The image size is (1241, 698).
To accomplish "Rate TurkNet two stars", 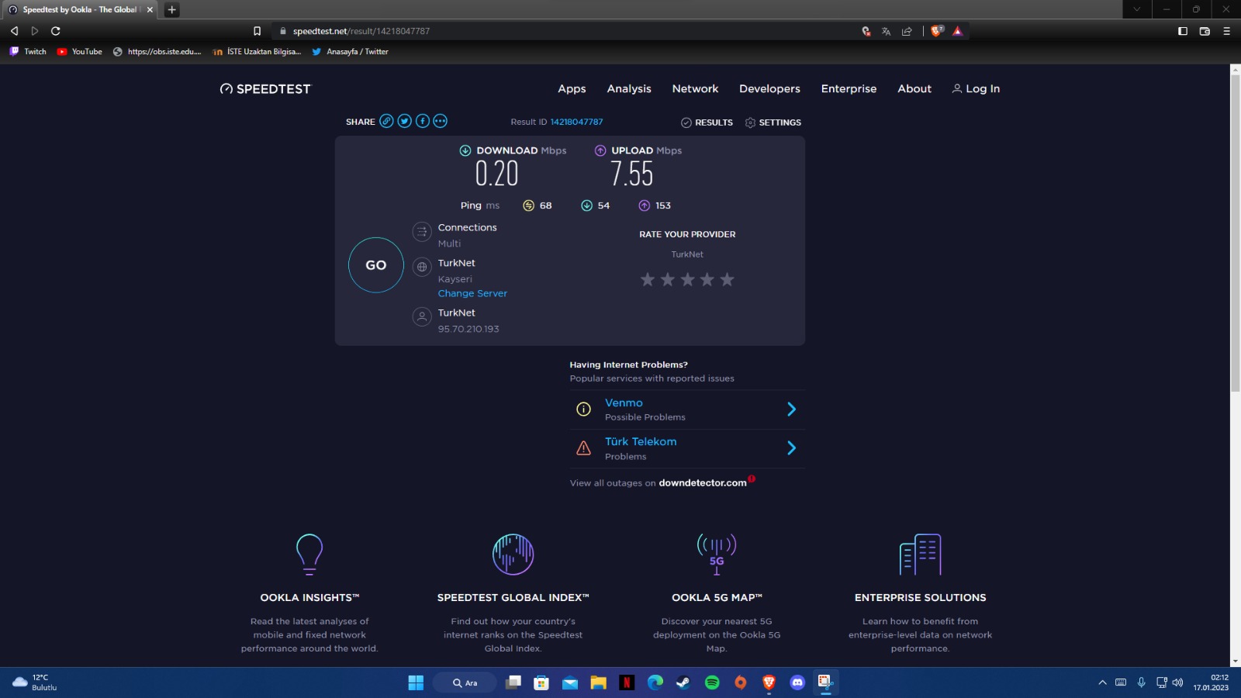I will (668, 279).
